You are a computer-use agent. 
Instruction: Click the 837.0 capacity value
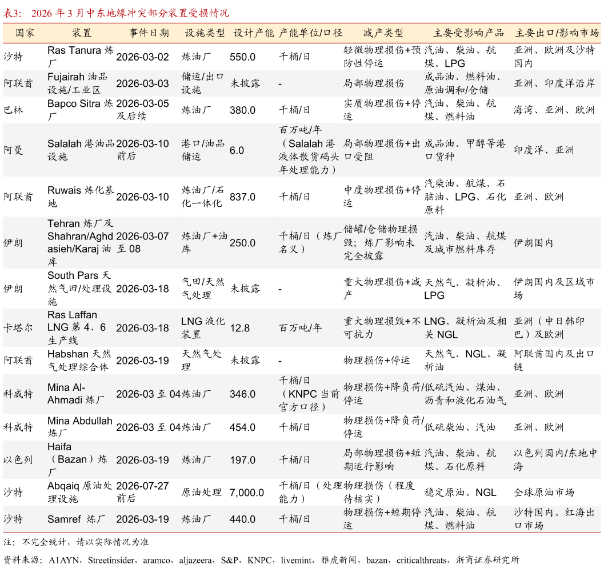pyautogui.click(x=242, y=197)
